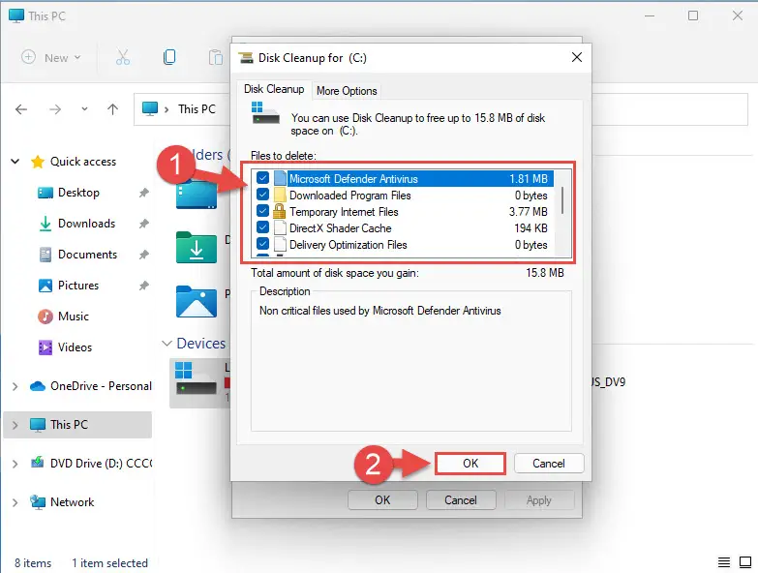The image size is (758, 573).
Task: Open Pictures in Quick access
Action: coord(77,286)
